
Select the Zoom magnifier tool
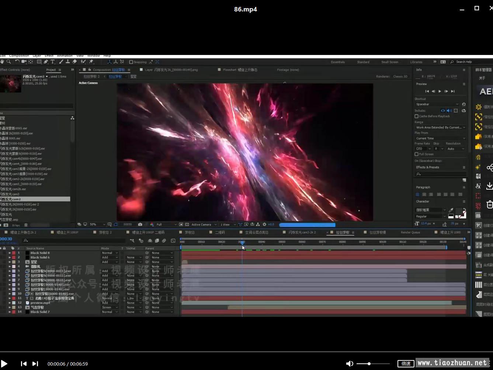click(x=8, y=62)
